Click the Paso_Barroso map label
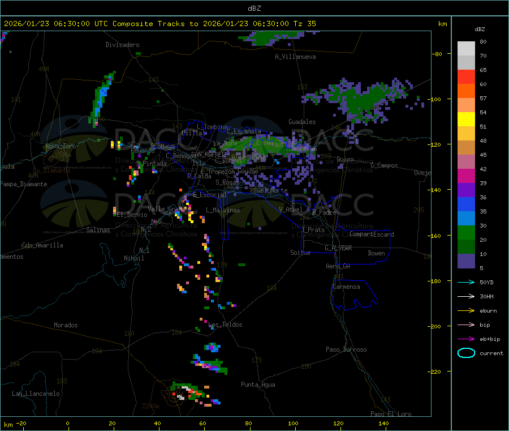The image size is (509, 431). point(346,349)
